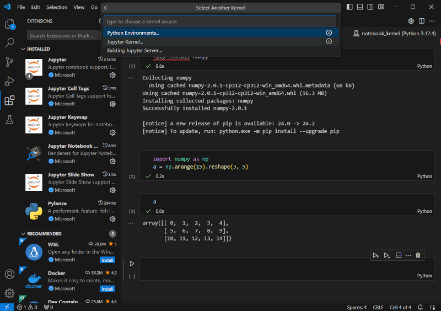Click the ports forwarded status item
This screenshot has width=441, height=311.
[x=49, y=307]
